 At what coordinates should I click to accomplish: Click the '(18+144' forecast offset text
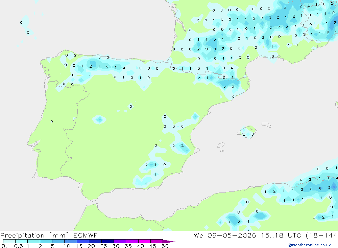[x=322, y=235]
